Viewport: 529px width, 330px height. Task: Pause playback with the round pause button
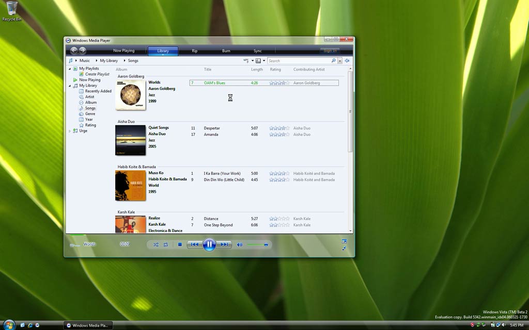click(209, 244)
